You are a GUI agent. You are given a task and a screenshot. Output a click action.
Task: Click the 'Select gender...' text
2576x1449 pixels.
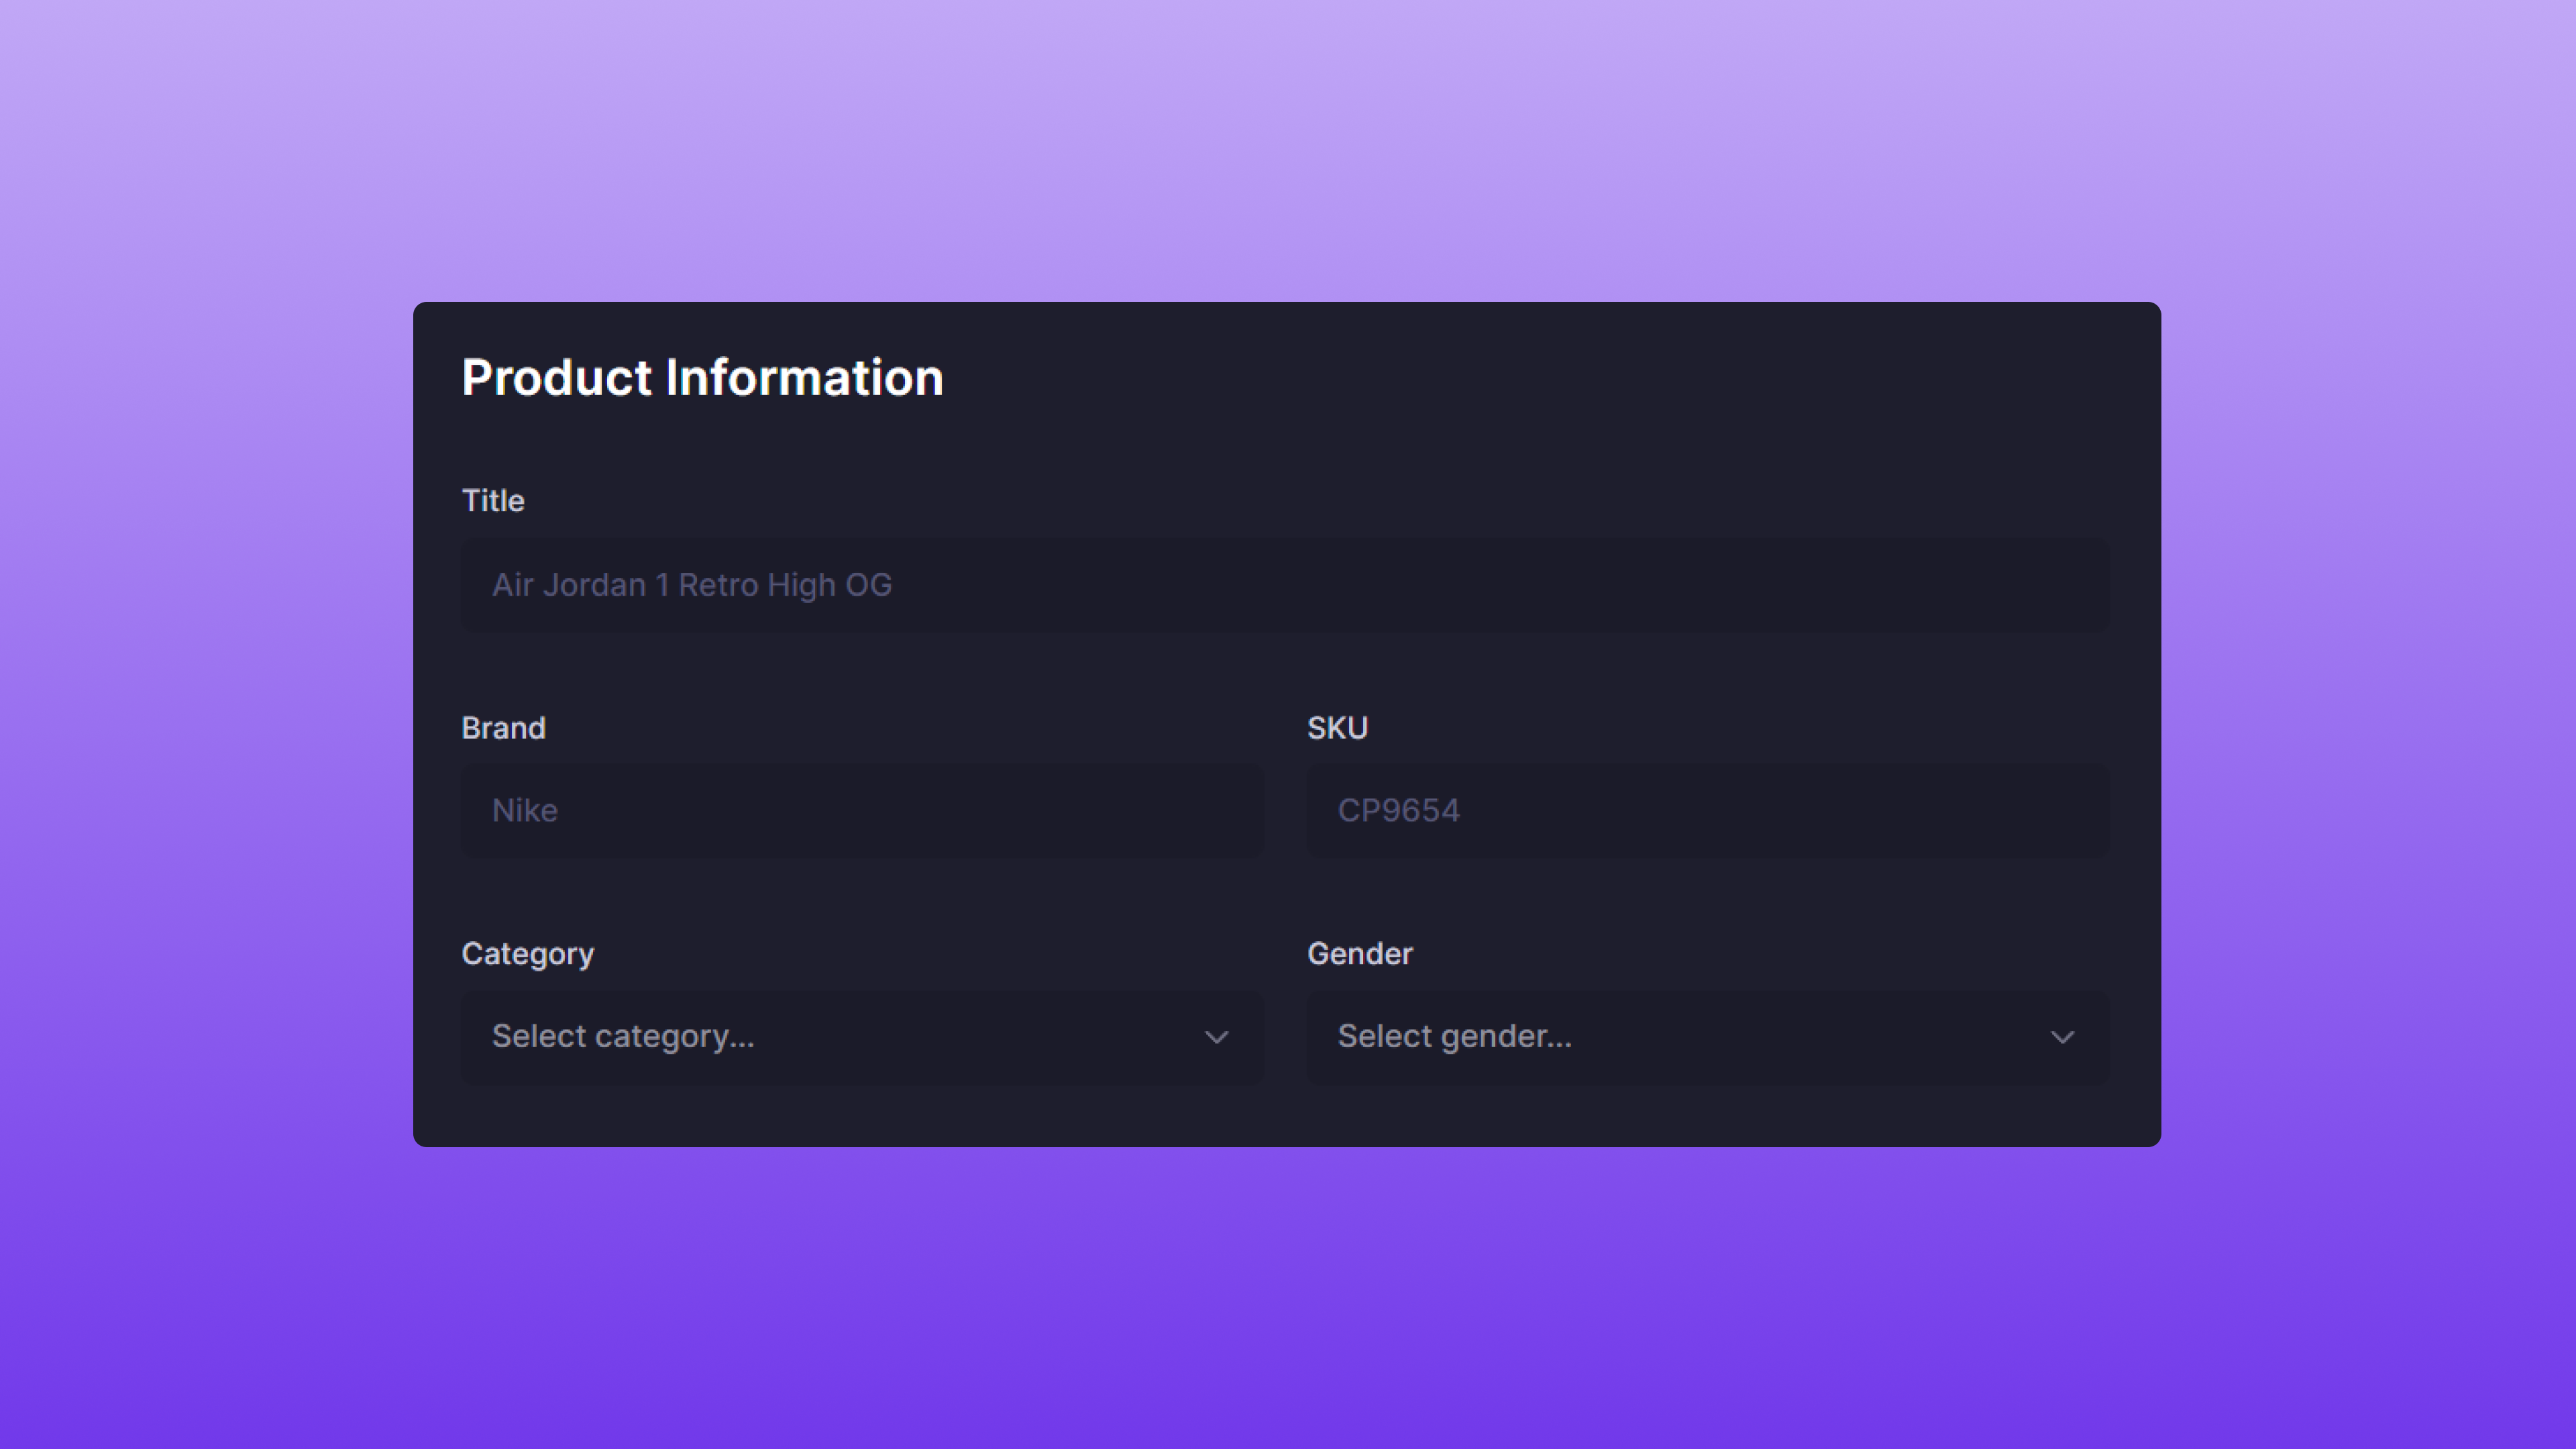1454,1037
